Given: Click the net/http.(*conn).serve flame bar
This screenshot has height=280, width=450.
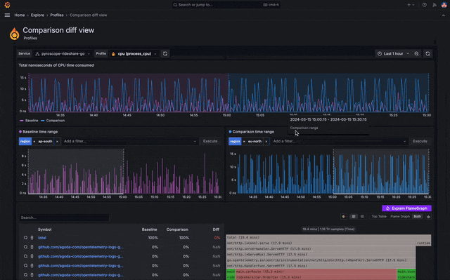Looking at the screenshot, I should (321, 243).
